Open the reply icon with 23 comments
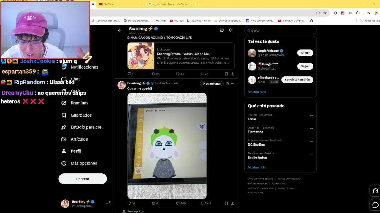Image resolution: width=380 pixels, height=213 pixels. click(x=131, y=203)
